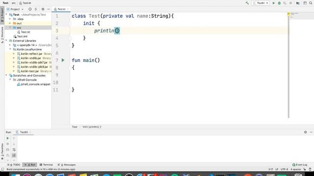
Task: Click the thread dump camera icon
Action: tap(8, 150)
